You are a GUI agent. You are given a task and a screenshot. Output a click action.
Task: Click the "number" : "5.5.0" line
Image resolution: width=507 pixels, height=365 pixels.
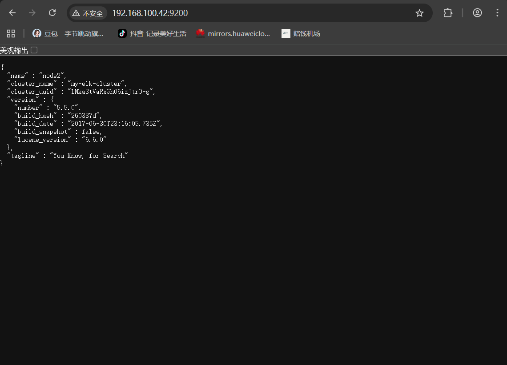coord(47,108)
